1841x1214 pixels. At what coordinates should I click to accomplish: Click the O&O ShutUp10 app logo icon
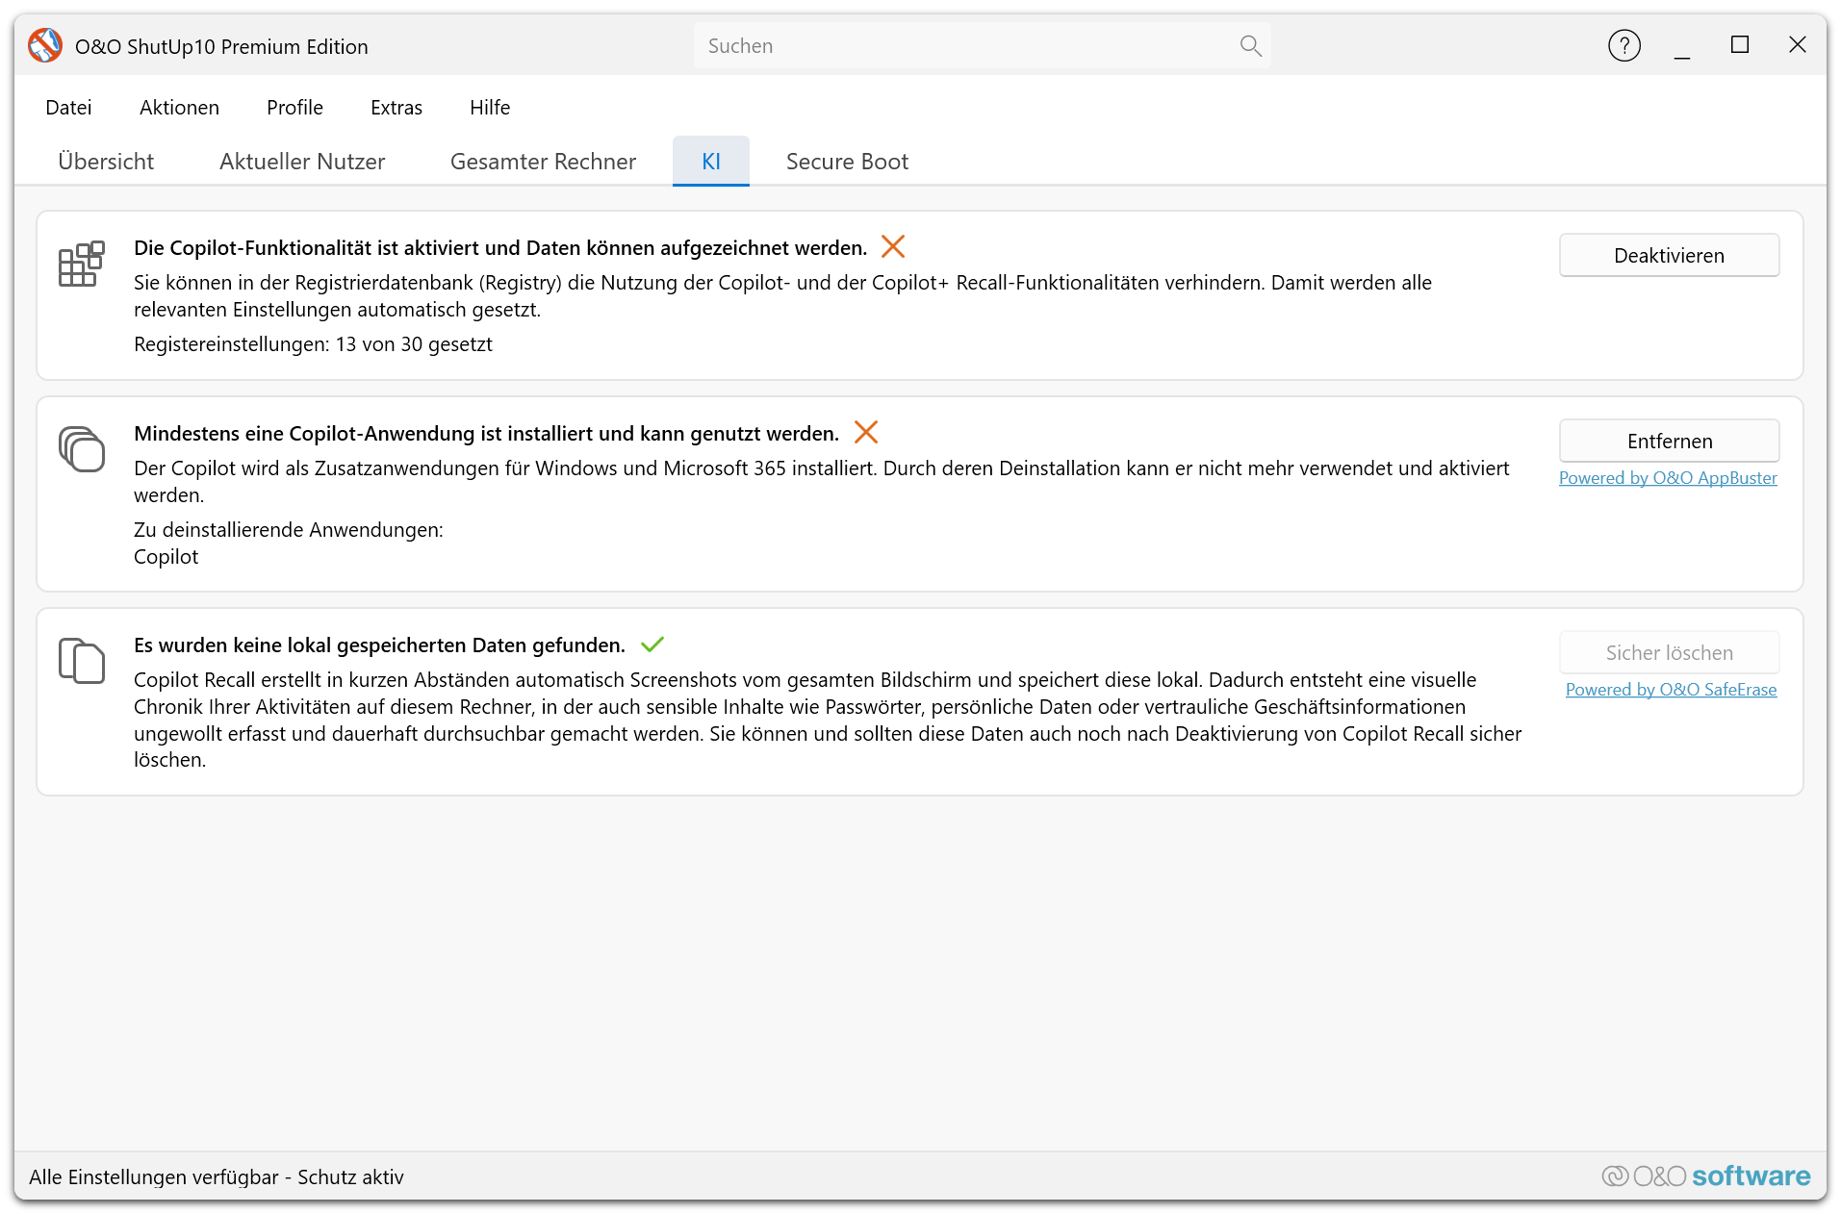[x=45, y=46]
